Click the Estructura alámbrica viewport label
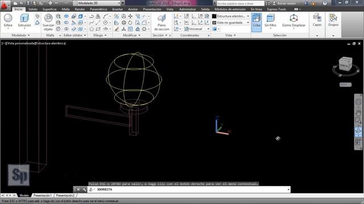 tap(51, 43)
